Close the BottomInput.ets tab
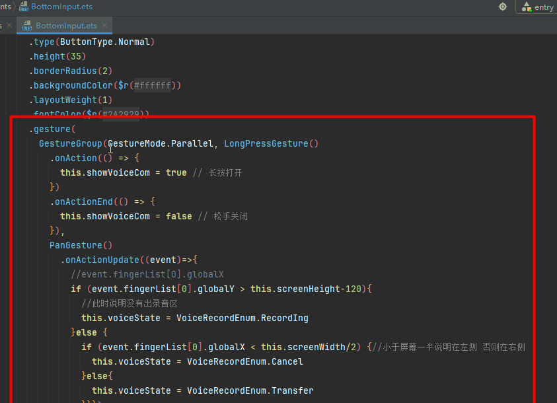The height and width of the screenshot is (403, 557). (x=105, y=26)
